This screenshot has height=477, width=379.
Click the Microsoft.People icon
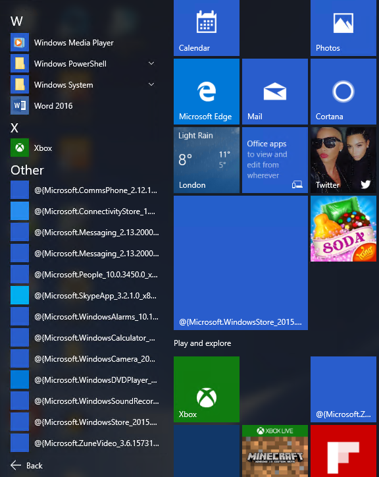click(20, 274)
